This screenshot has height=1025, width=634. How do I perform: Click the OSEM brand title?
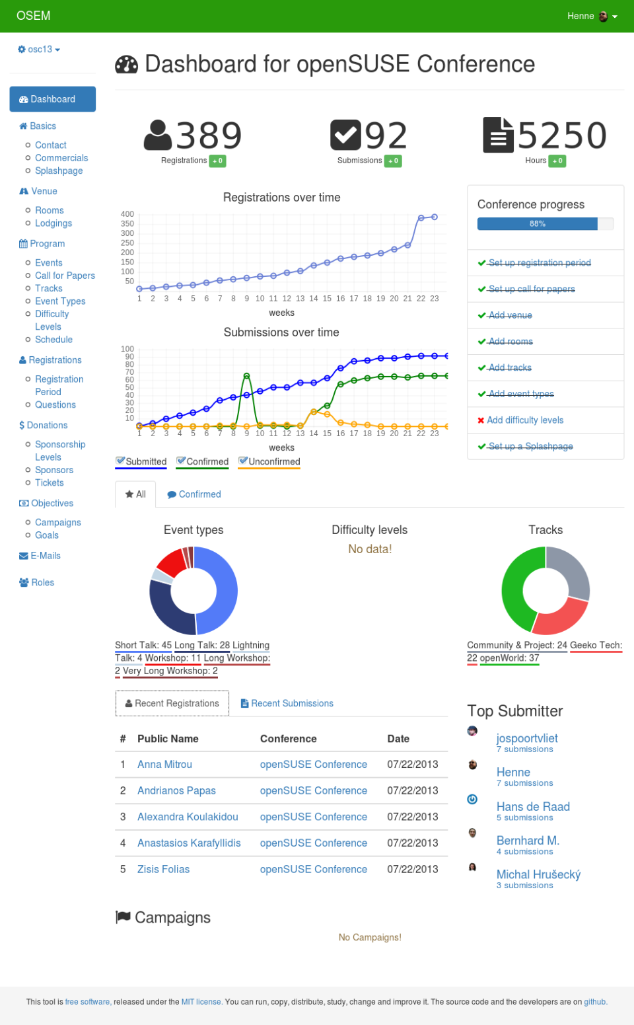[33, 16]
